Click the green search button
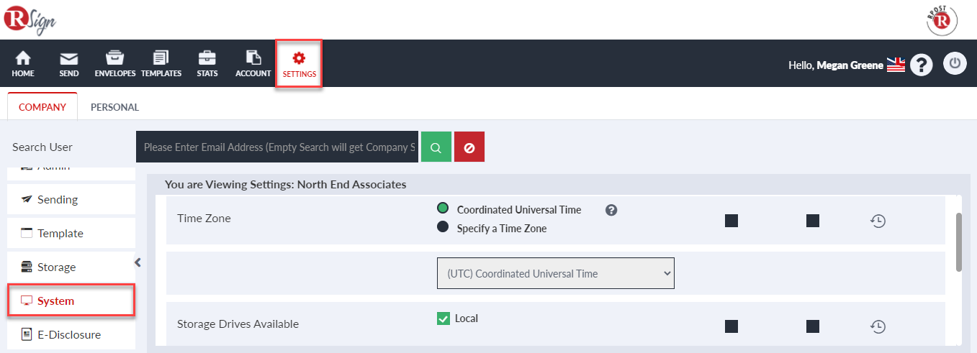The height and width of the screenshot is (353, 977). click(x=436, y=147)
